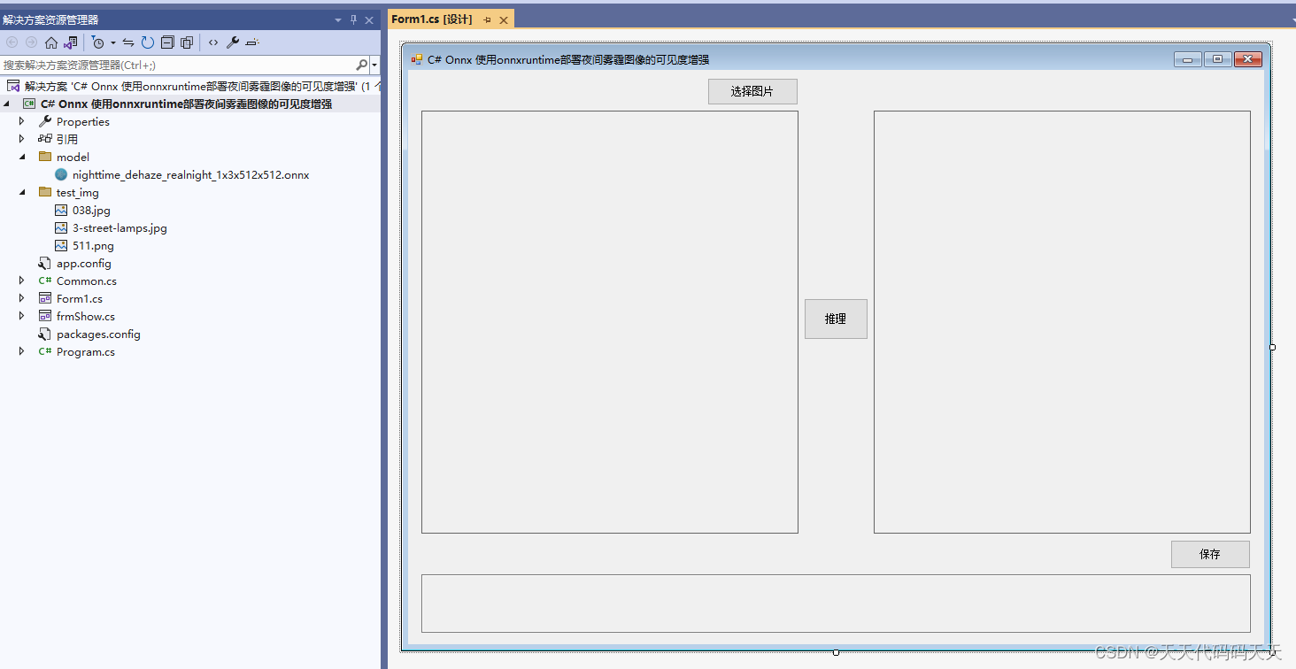Image resolution: width=1296 pixels, height=669 pixels.
Task: Select the right picture box on the form
Action: click(x=1062, y=322)
